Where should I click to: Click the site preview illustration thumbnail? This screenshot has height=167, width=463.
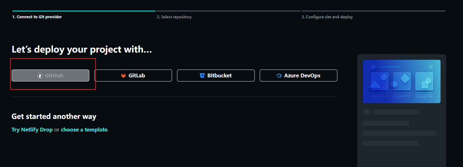click(x=402, y=81)
